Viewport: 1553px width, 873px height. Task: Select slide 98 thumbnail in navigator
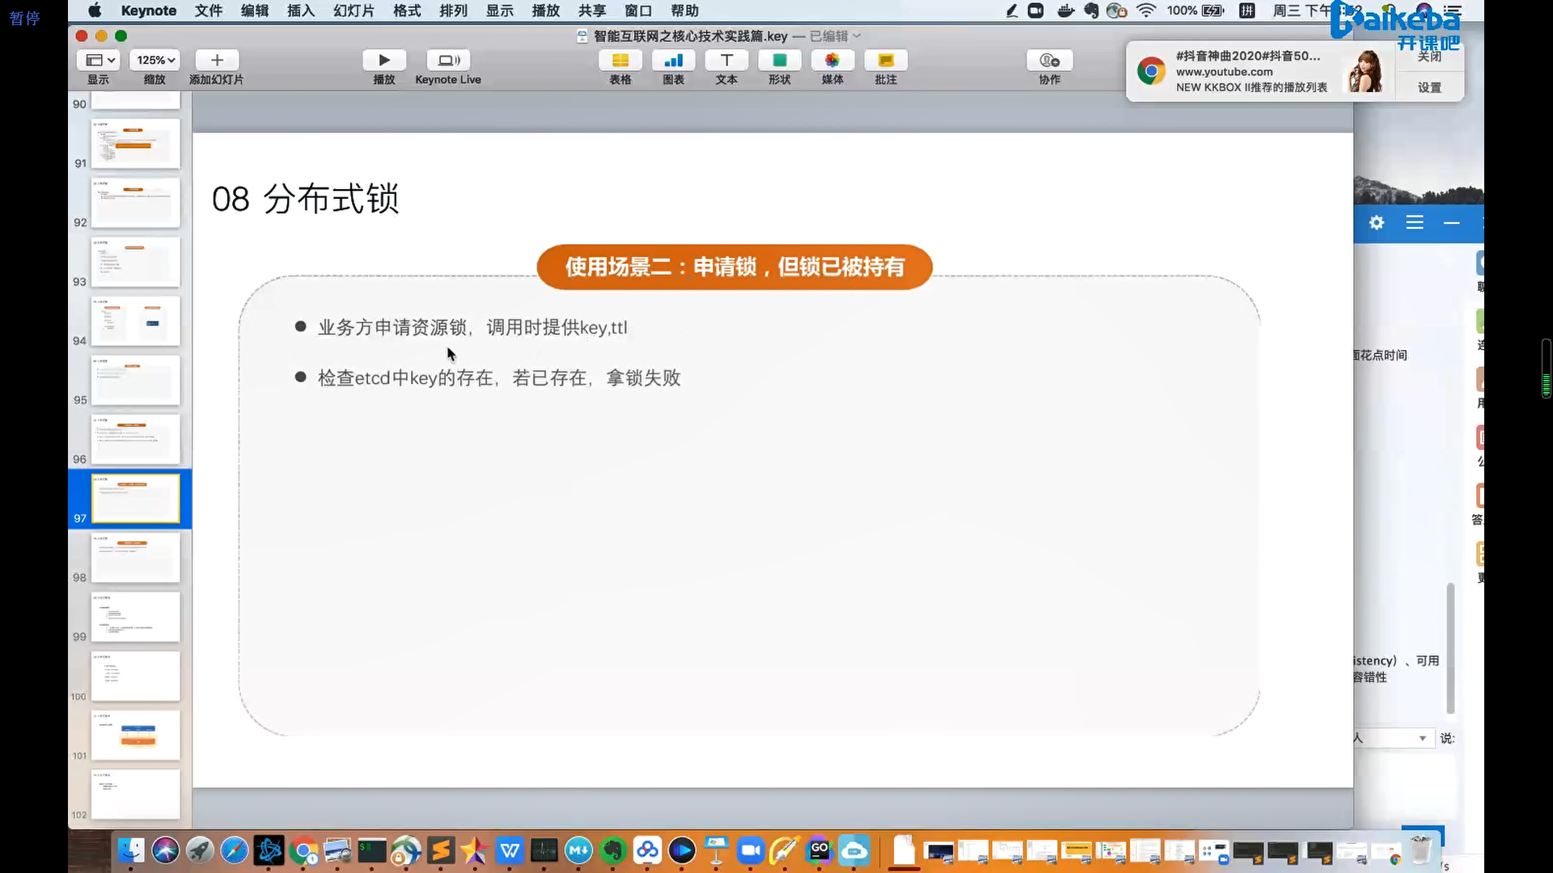coord(135,558)
